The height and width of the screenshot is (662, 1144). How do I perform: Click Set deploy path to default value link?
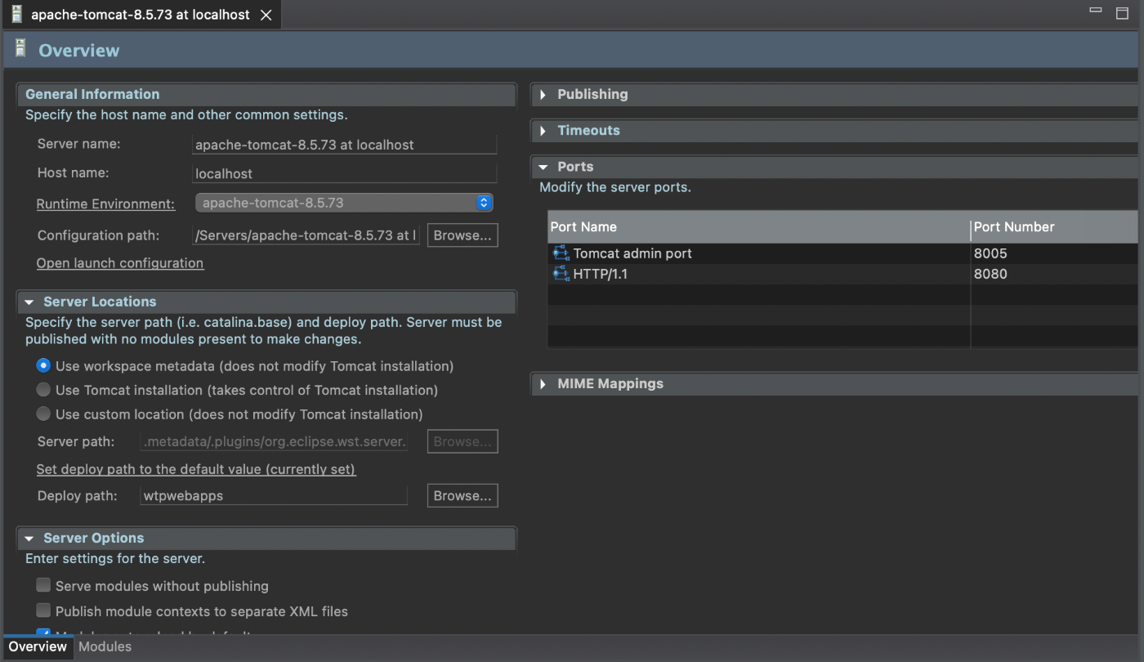pos(196,469)
